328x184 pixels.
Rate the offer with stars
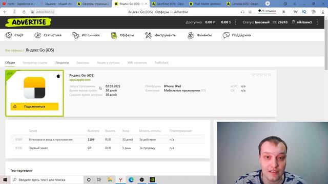pos(261,75)
